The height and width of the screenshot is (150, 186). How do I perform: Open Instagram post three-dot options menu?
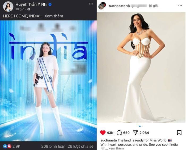180,6
